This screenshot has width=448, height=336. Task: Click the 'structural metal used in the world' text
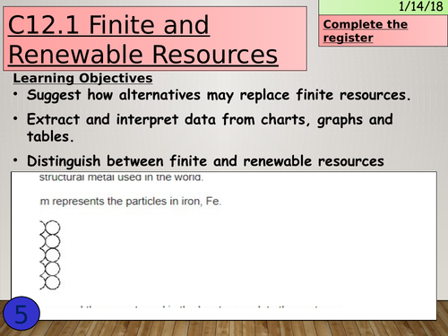point(121,177)
